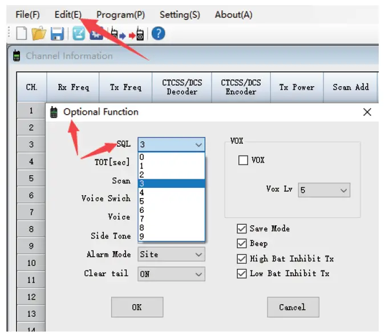Select SQL level 0 from list
Image resolution: width=385 pixels, height=335 pixels.
point(171,157)
